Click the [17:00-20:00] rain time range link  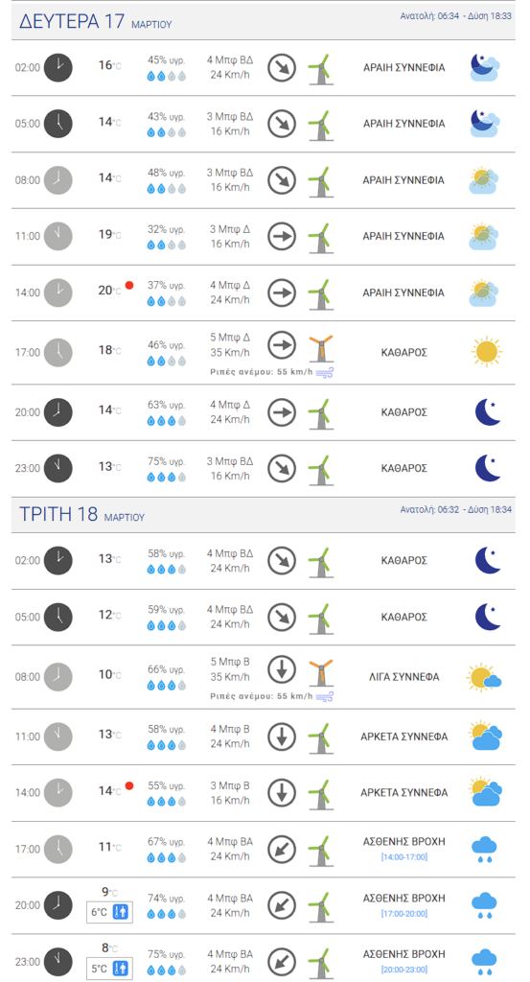[x=404, y=914]
